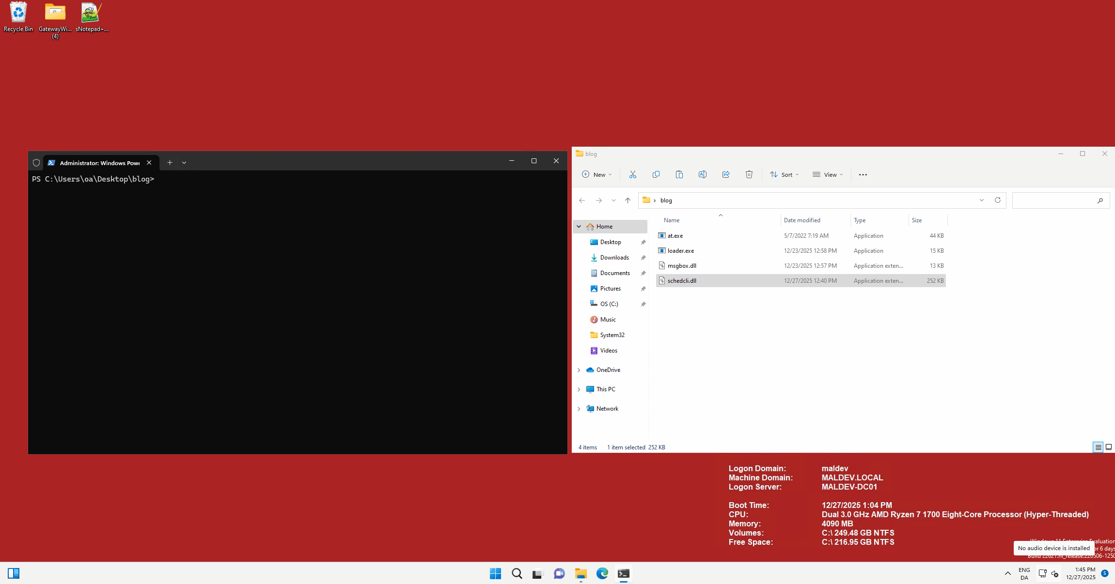Click the Paste icon in Explorer toolbar
This screenshot has width=1115, height=584.
679,174
